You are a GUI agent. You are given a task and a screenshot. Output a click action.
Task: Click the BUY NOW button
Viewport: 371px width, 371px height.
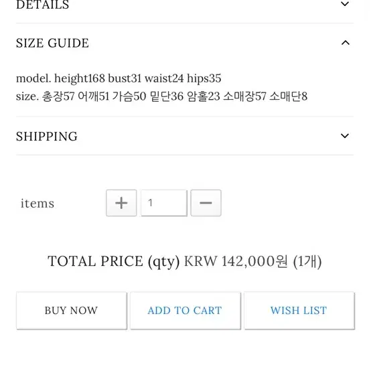coord(72,311)
